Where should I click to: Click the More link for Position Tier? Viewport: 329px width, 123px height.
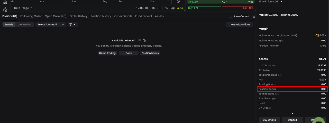(x=323, y=46)
